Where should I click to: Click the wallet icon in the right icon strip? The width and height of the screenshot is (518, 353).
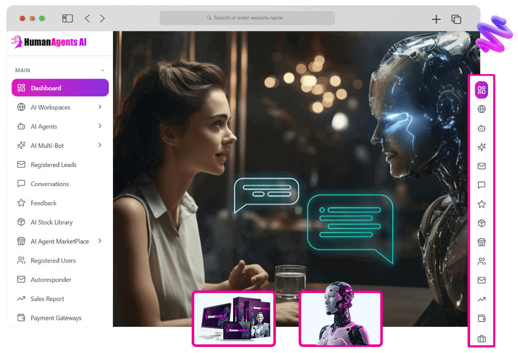481,319
